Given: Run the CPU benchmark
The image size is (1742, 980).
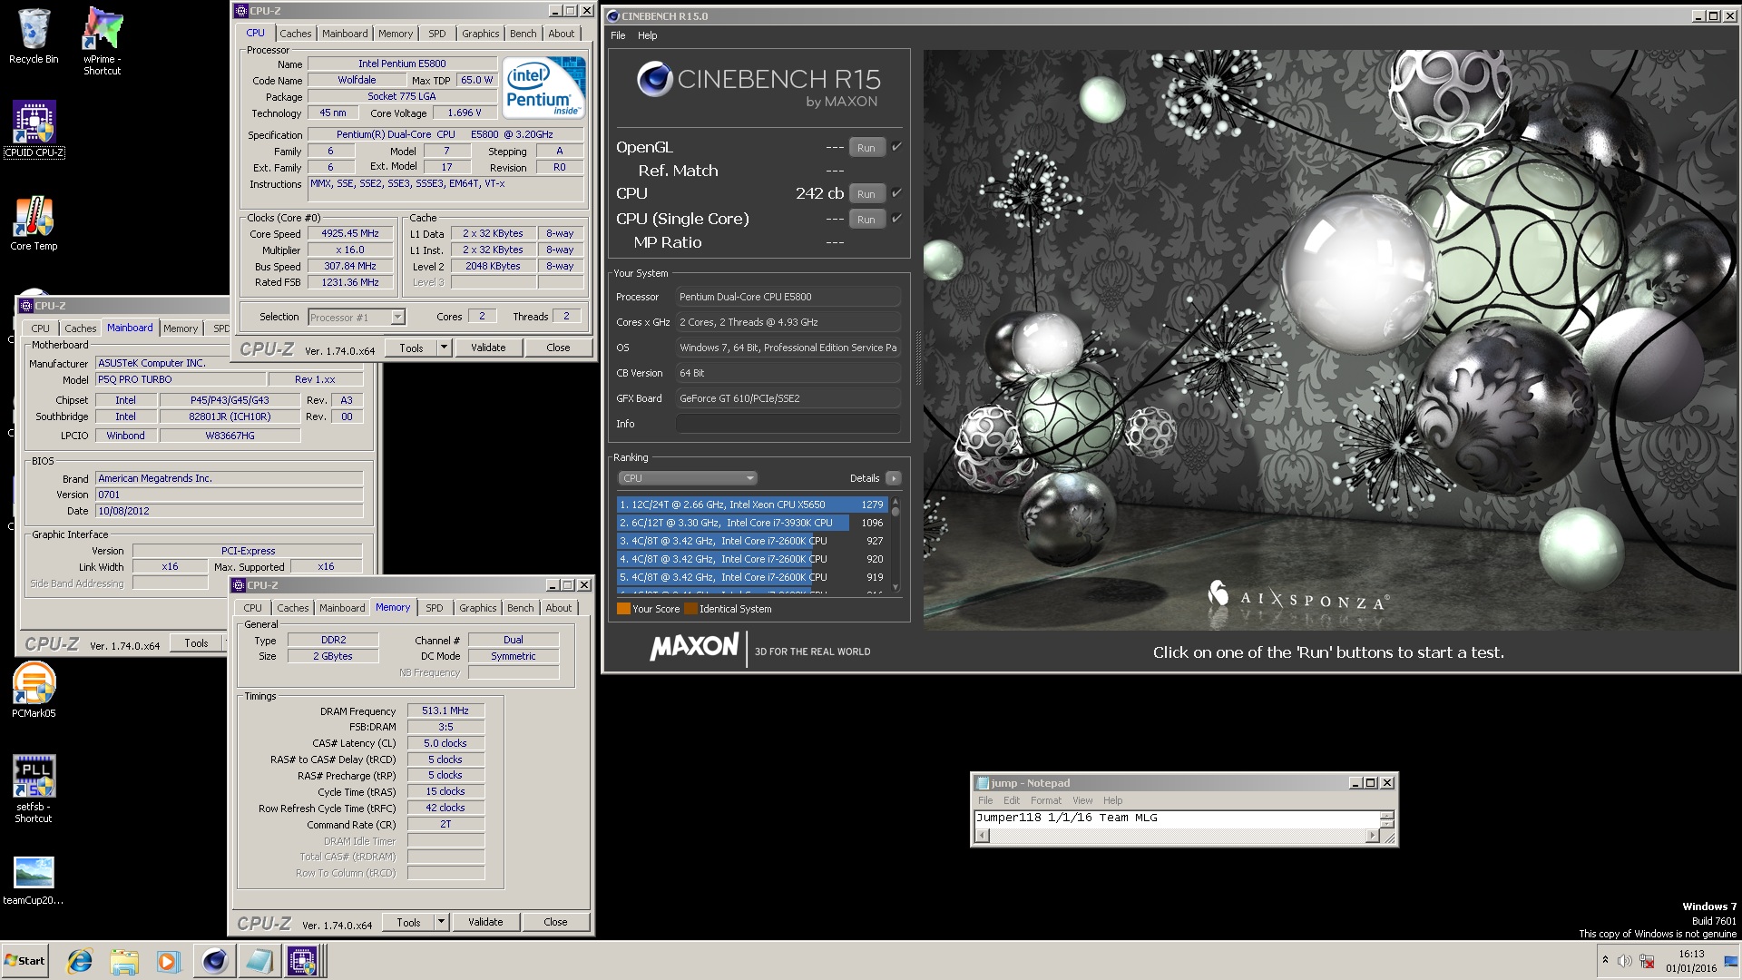Looking at the screenshot, I should click(x=866, y=194).
